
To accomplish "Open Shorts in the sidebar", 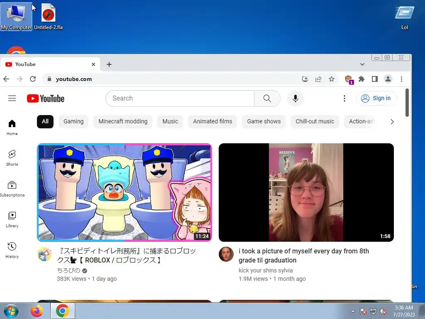I will pos(12,158).
